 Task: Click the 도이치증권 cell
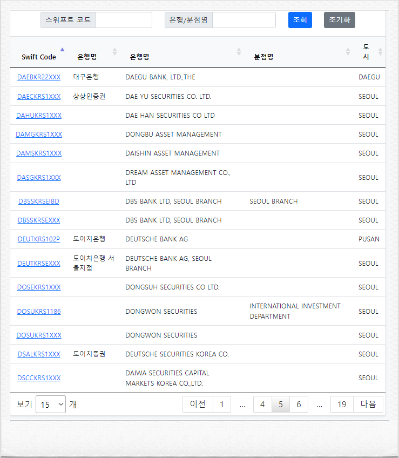[x=89, y=354]
